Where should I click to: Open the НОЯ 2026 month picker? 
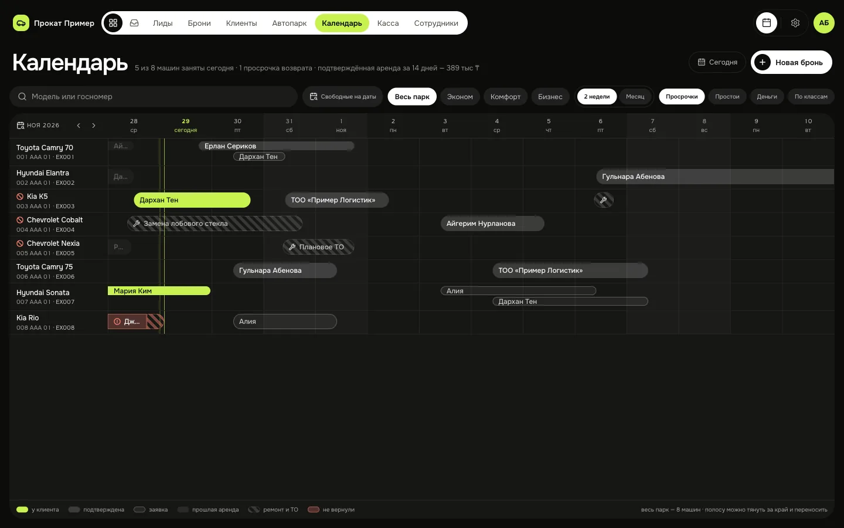[38, 126]
